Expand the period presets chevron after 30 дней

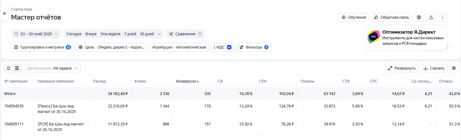(159, 34)
